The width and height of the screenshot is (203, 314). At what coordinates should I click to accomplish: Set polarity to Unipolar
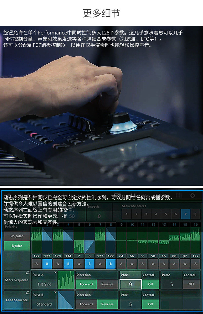click(17, 236)
